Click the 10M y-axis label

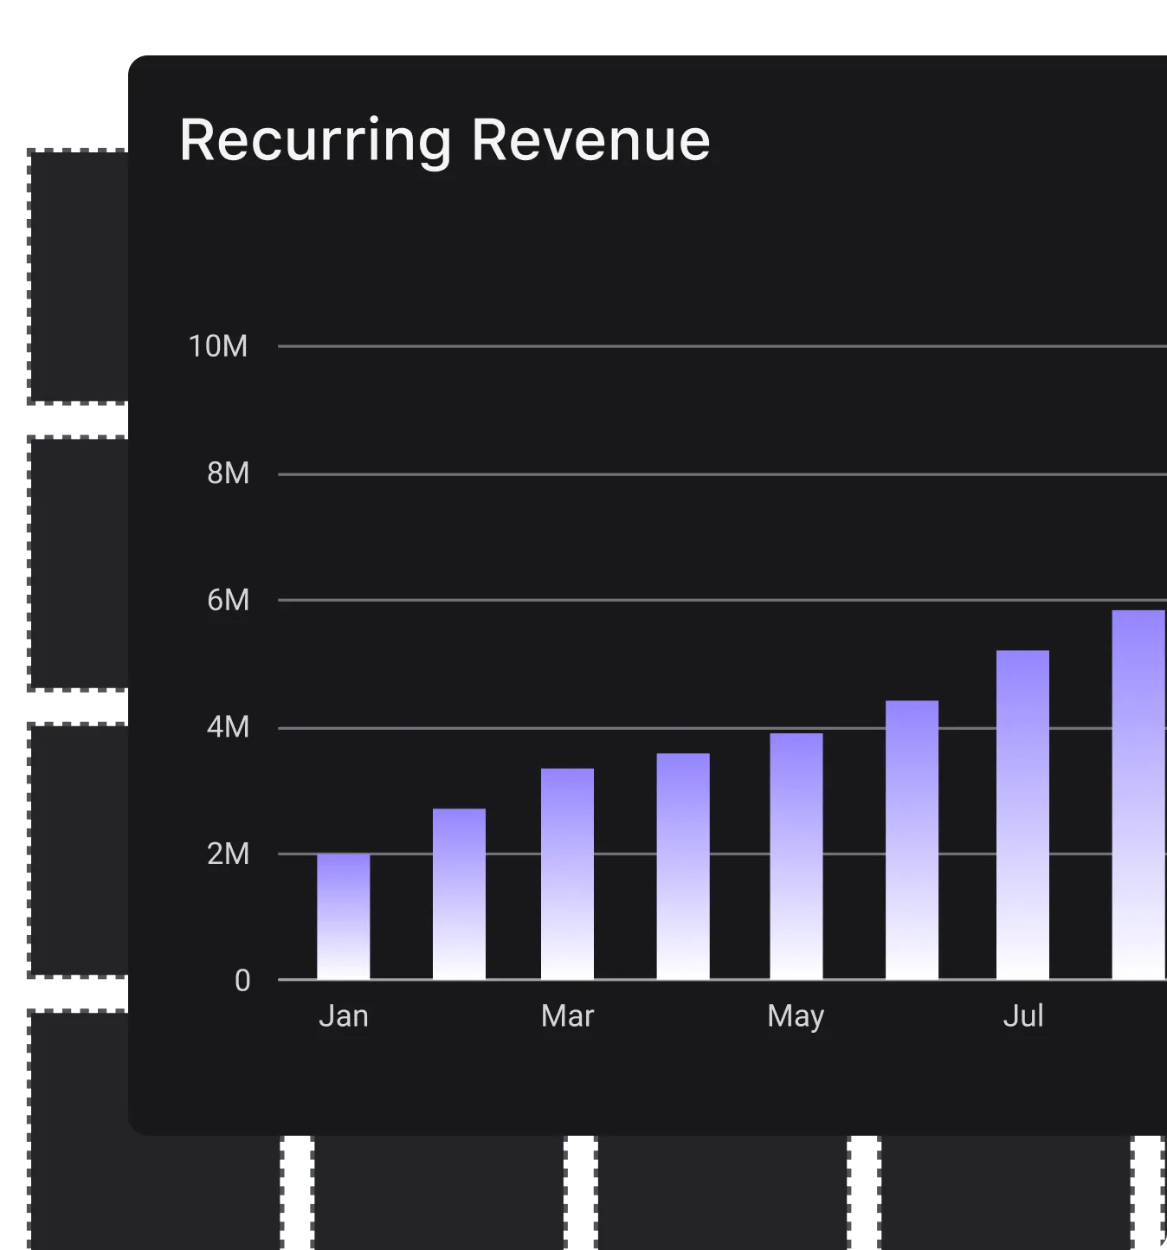click(218, 346)
